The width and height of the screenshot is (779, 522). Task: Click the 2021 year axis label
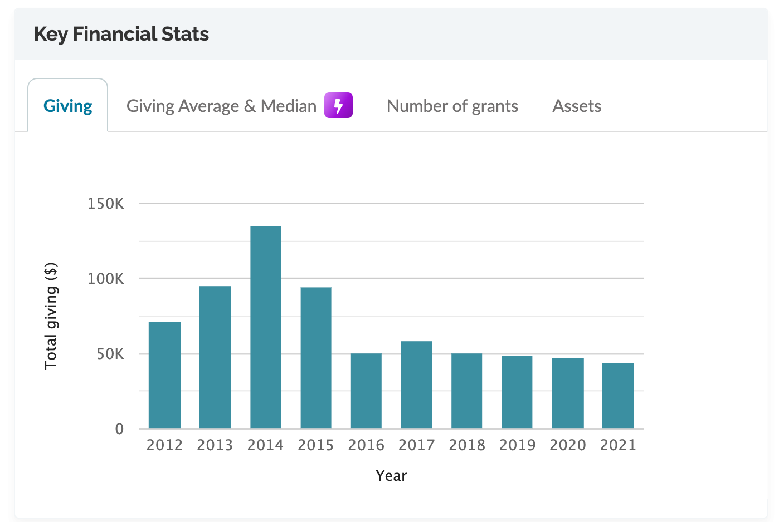point(618,445)
